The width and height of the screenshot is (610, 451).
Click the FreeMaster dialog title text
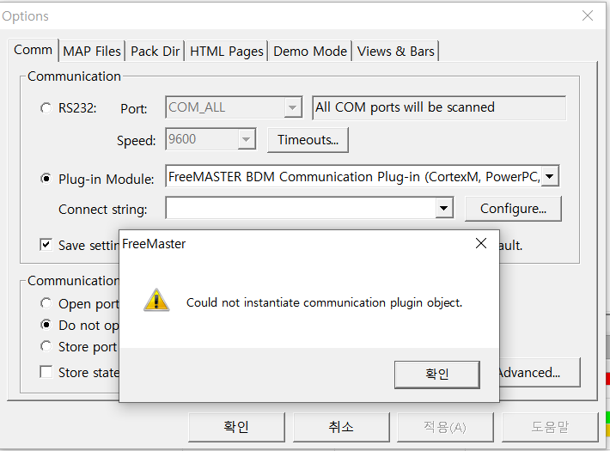(x=154, y=244)
